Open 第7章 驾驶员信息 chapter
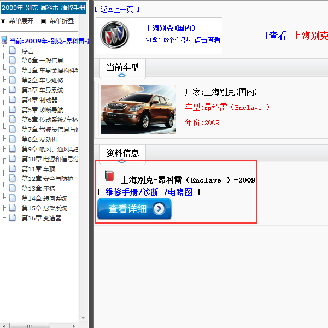The height and width of the screenshot is (328, 328). (x=50, y=130)
